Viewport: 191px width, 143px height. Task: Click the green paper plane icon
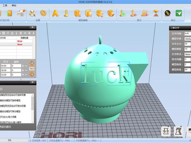tap(179, 13)
